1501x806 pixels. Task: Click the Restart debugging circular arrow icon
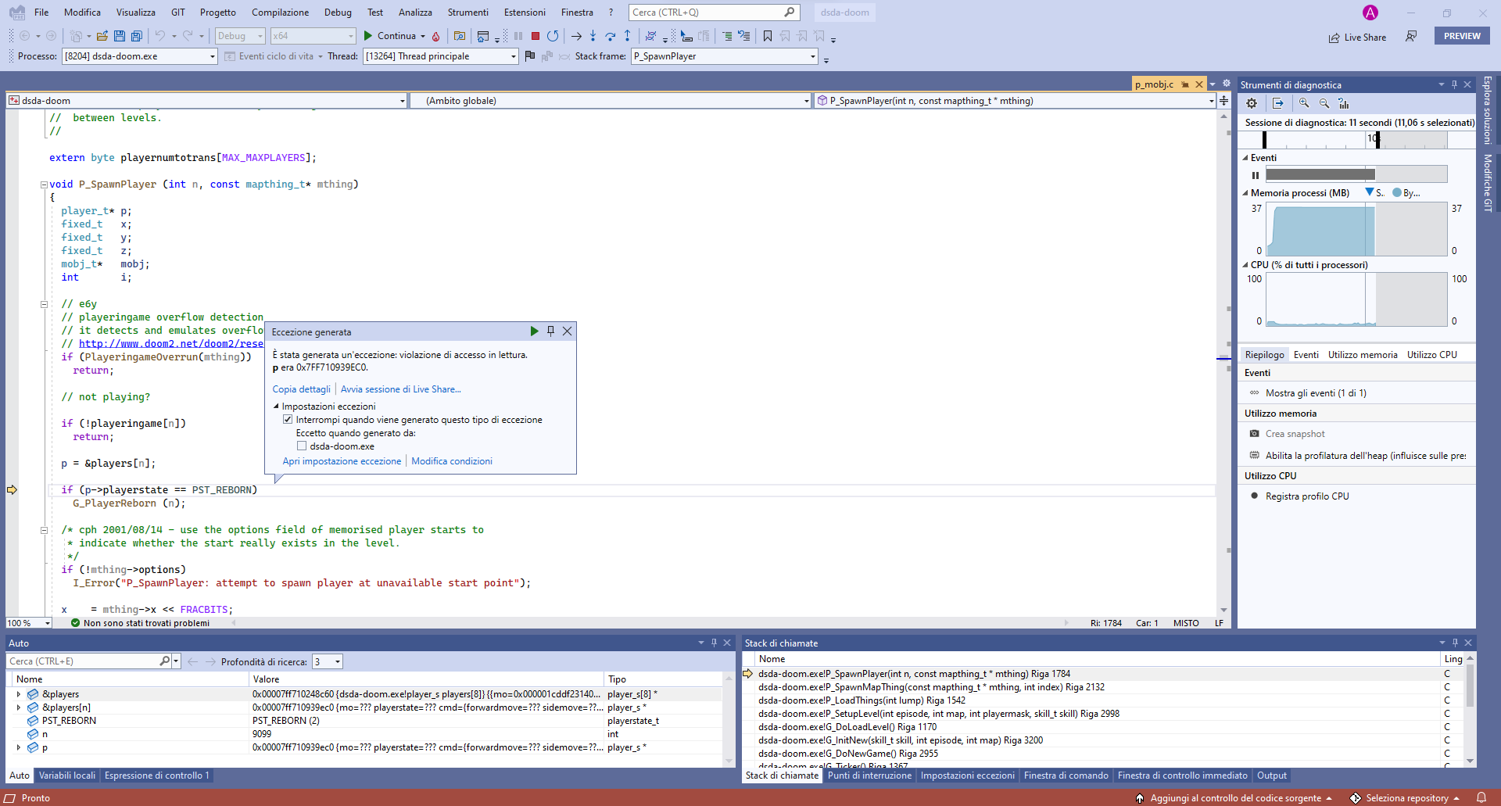tap(553, 36)
